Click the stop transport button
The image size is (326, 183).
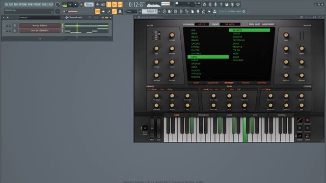(x=75, y=5)
